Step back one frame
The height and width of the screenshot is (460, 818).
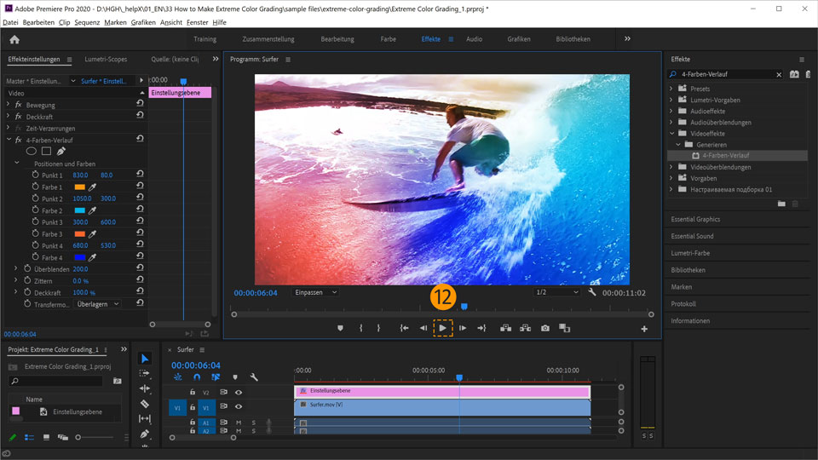[423, 328]
